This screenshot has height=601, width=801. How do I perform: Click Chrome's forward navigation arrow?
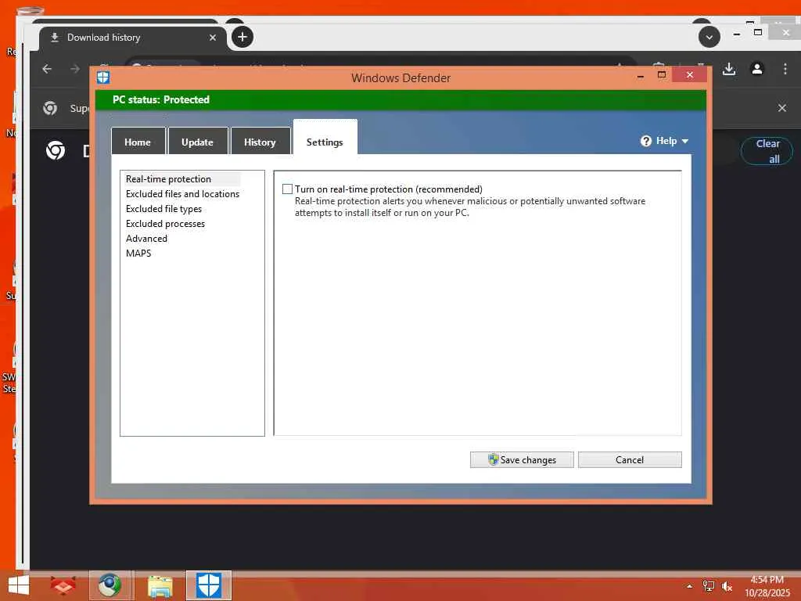click(75, 69)
